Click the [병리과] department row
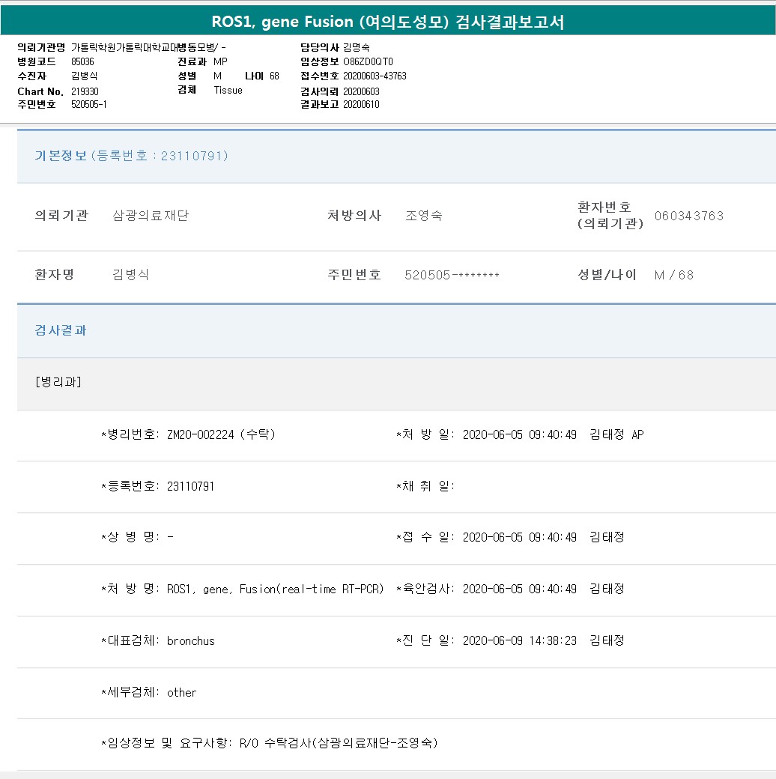Image resolution: width=776 pixels, height=779 pixels. tap(58, 382)
